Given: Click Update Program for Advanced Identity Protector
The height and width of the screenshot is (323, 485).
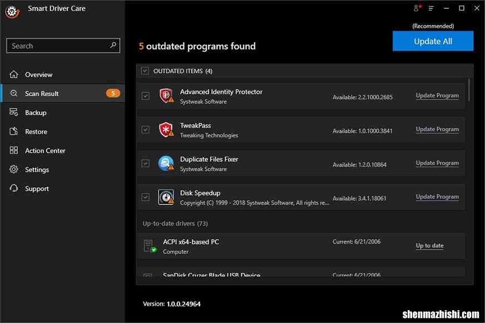Looking at the screenshot, I should click(x=437, y=96).
